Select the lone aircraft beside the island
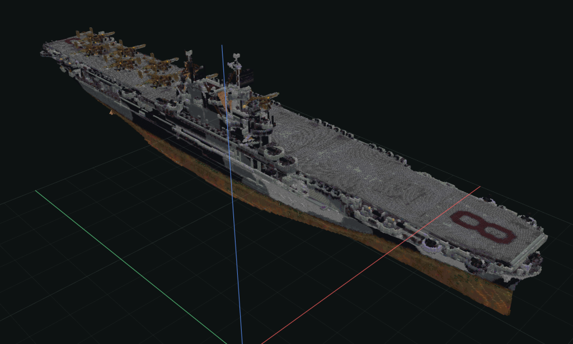 (262, 99)
